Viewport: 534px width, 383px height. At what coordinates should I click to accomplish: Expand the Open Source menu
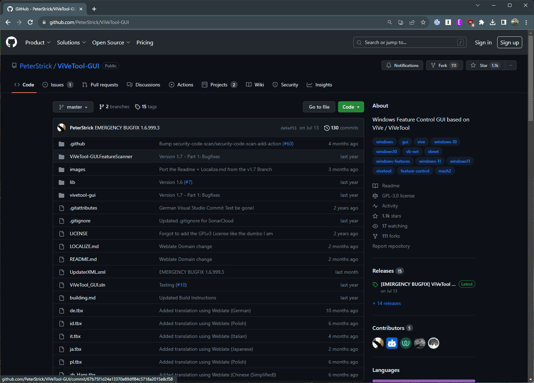tap(111, 42)
